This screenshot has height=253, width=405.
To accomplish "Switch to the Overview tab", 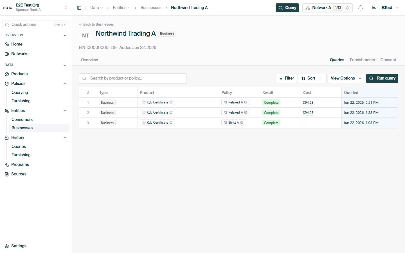I will 89,60.
